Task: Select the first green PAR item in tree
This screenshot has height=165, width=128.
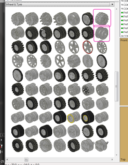Action: (124, 13)
